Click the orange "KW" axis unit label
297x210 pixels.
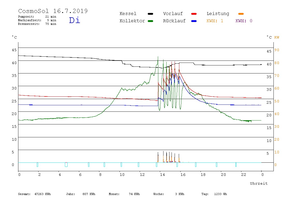point(277,37)
